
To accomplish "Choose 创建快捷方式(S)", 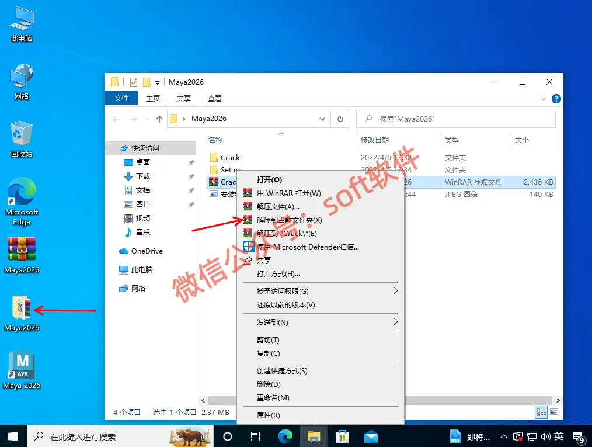I will pos(320,370).
